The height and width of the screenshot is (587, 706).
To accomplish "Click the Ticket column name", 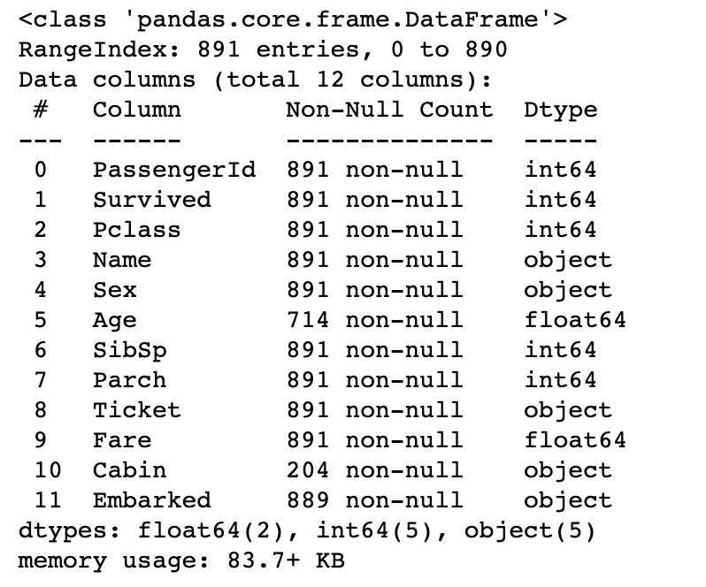I will 136,410.
